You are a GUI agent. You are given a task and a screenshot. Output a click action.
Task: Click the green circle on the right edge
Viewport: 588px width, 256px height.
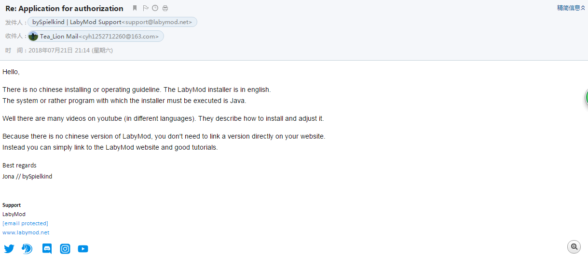587,97
